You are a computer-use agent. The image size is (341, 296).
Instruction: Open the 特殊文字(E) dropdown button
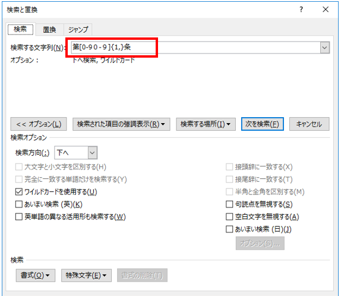click(x=86, y=275)
